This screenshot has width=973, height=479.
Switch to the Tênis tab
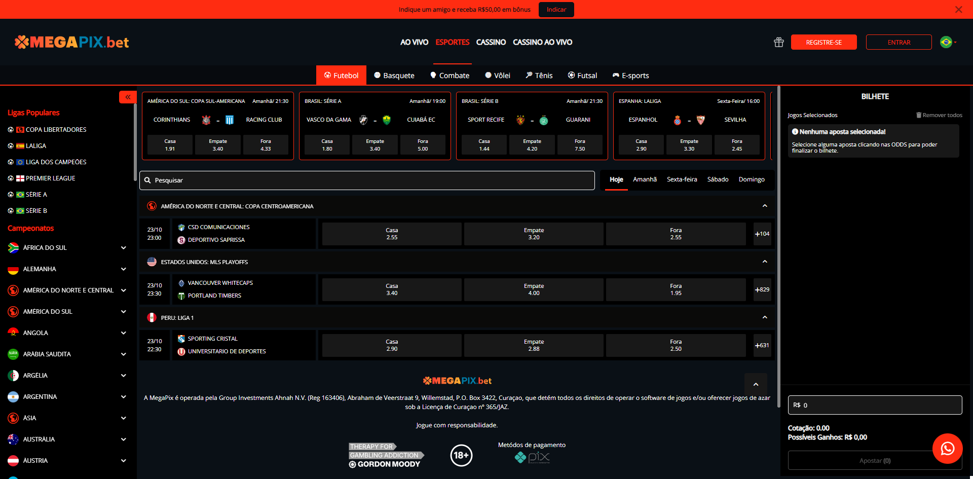click(x=539, y=76)
